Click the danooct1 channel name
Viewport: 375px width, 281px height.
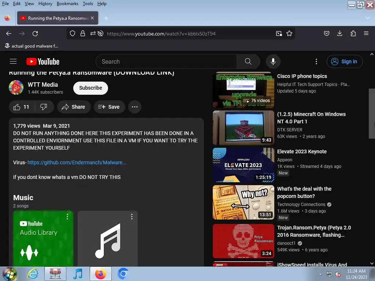(x=286, y=243)
